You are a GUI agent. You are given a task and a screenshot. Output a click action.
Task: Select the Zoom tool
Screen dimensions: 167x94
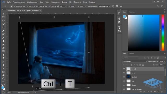[3, 78]
